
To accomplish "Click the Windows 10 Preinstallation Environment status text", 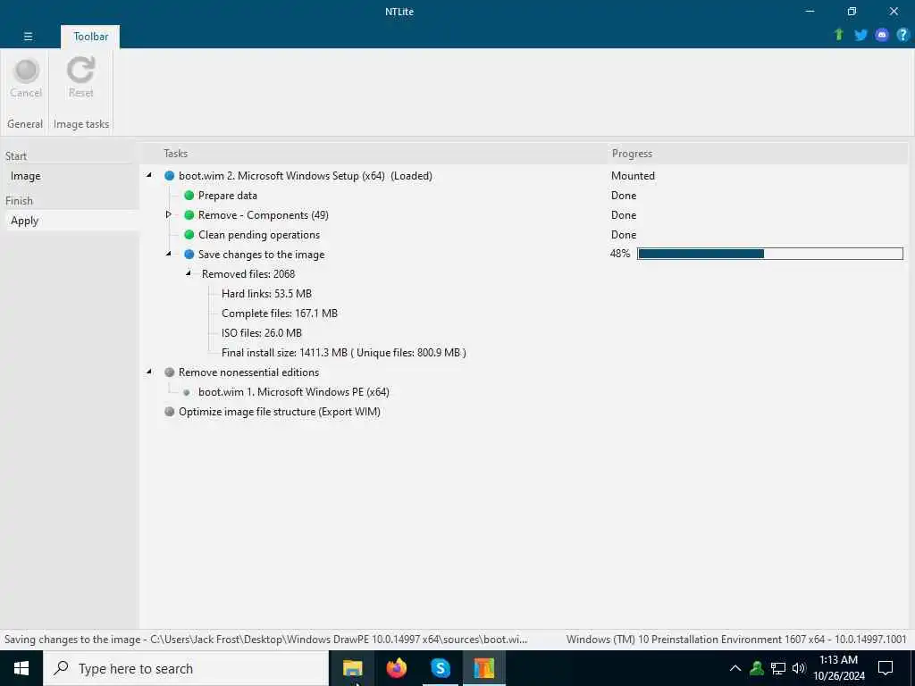I will tap(736, 640).
